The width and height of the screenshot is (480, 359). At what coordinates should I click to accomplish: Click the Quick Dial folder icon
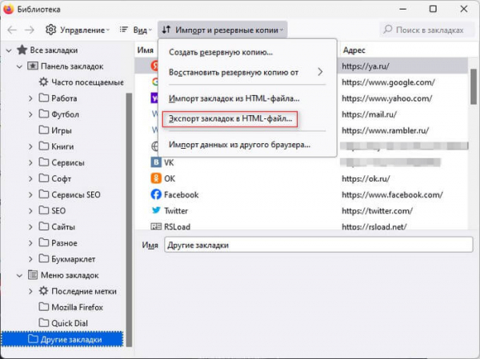(x=44, y=323)
